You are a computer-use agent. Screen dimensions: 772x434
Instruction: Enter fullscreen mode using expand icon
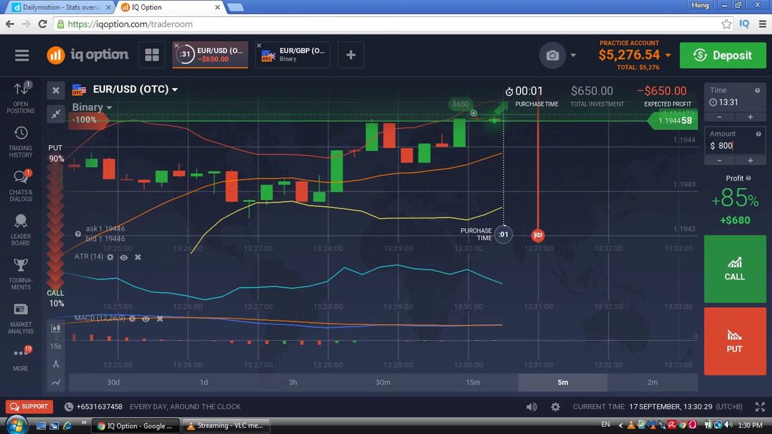[759, 407]
